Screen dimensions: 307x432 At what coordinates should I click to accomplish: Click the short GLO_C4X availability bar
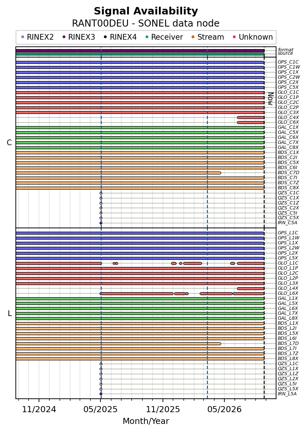coord(251,118)
